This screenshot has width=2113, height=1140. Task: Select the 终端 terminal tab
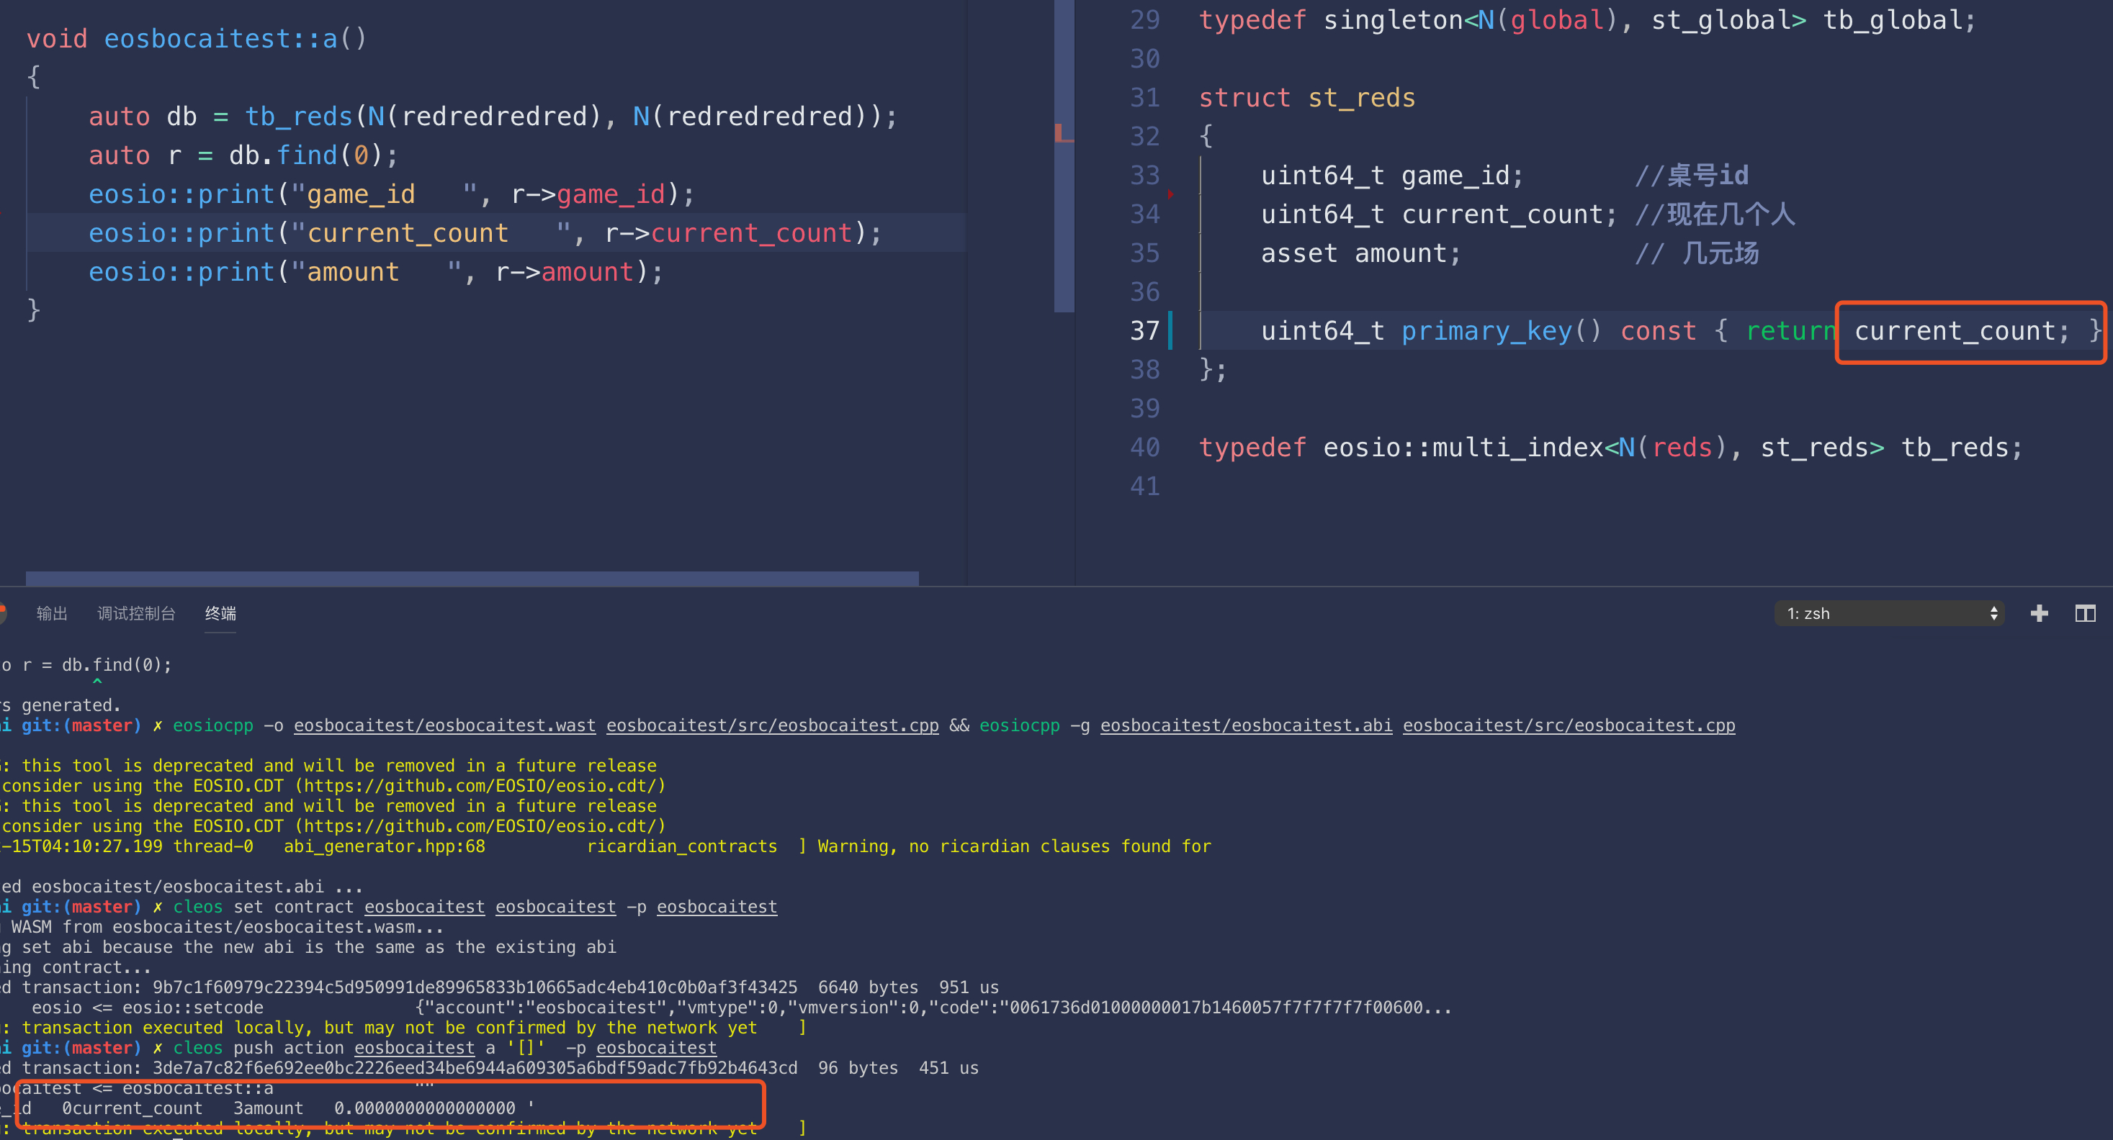click(220, 613)
